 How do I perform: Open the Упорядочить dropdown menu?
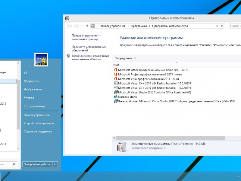coord(125,58)
